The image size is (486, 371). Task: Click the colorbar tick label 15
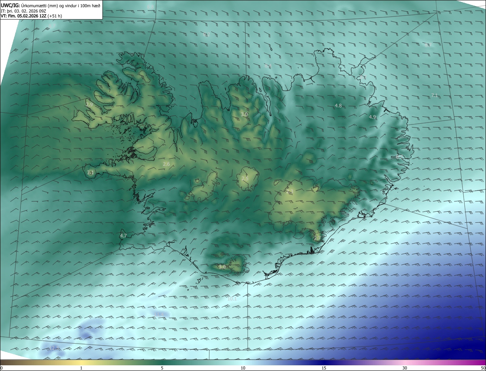tap(324, 368)
